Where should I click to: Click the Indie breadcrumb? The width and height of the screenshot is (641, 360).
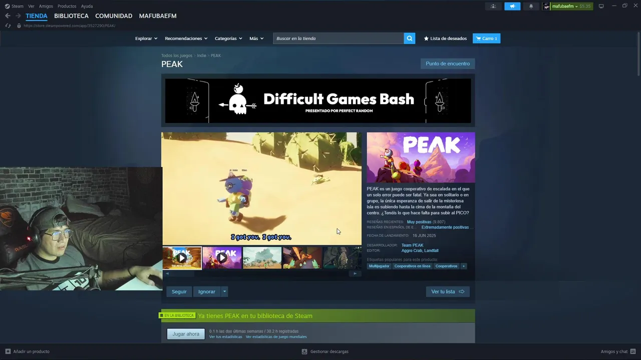(x=201, y=55)
